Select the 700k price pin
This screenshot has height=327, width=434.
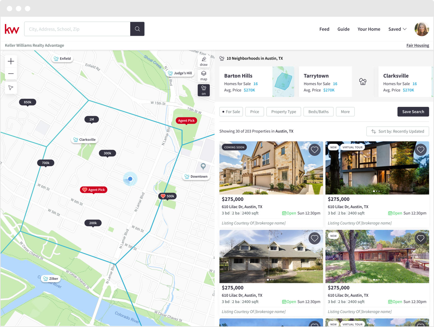pos(46,163)
